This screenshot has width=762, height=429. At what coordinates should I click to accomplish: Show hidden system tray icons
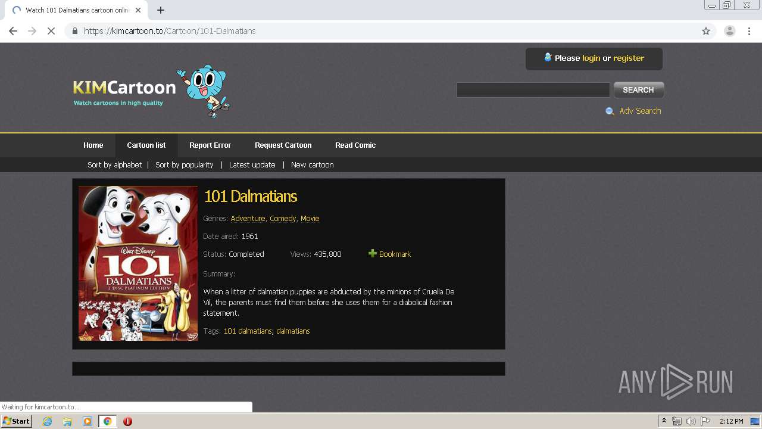point(664,421)
